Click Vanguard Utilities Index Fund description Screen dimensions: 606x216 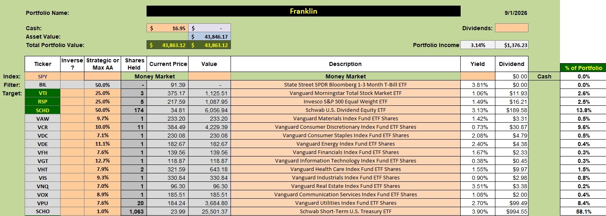345,203
